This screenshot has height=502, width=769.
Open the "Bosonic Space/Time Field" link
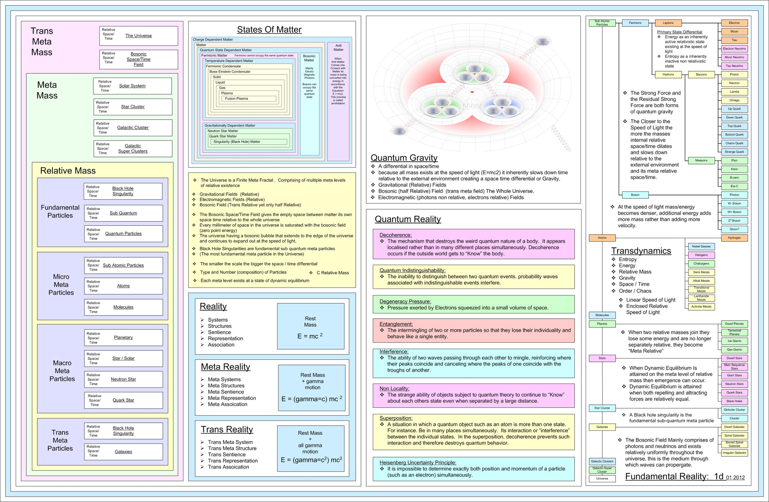[x=139, y=59]
